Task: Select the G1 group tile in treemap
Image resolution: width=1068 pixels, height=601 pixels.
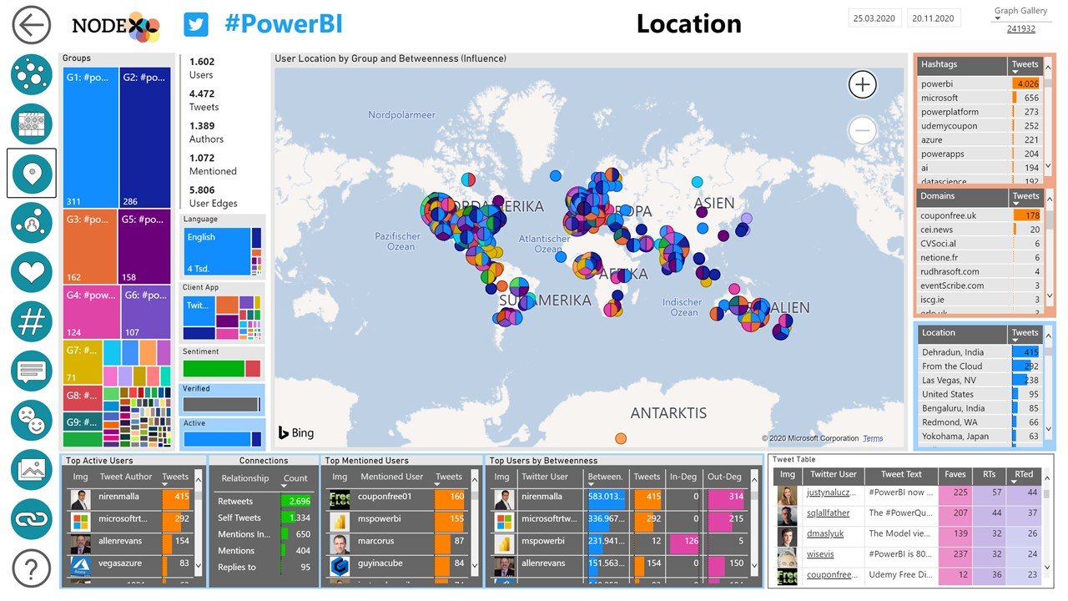Action: coord(91,138)
